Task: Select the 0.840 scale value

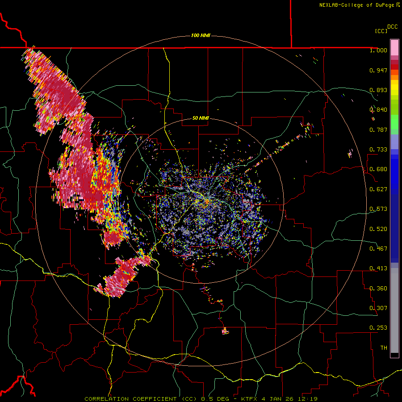Action: pyautogui.click(x=378, y=110)
